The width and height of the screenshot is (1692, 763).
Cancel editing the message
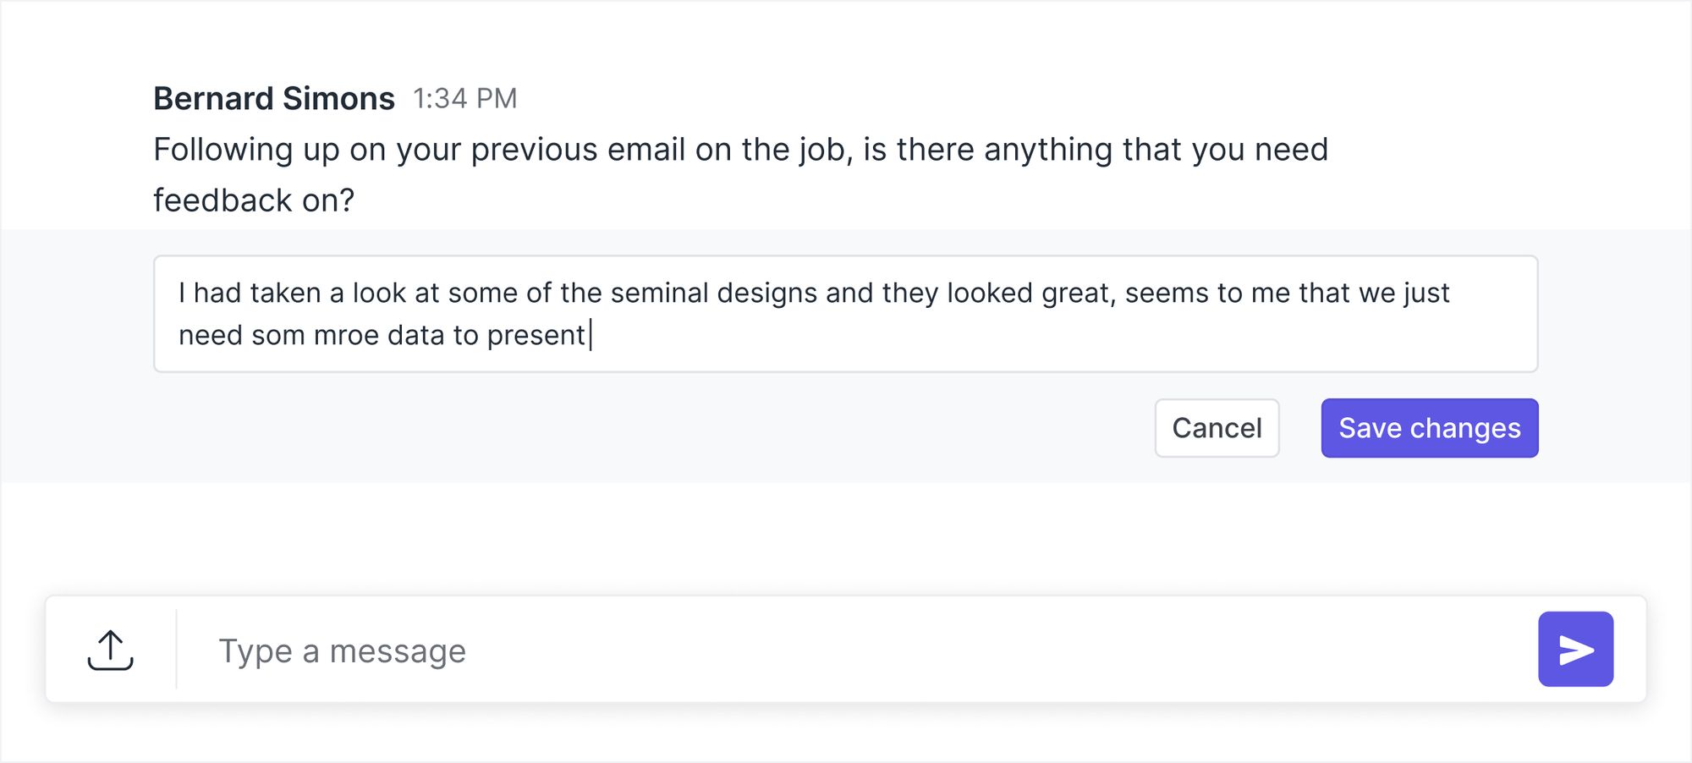[1217, 428]
